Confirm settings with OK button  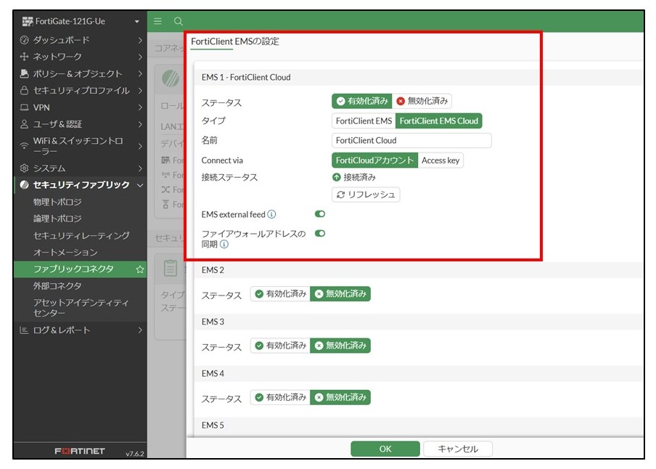coord(385,449)
